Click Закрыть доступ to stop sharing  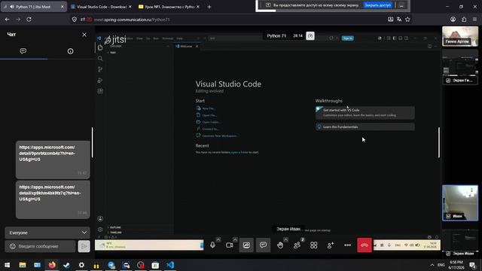point(378,5)
